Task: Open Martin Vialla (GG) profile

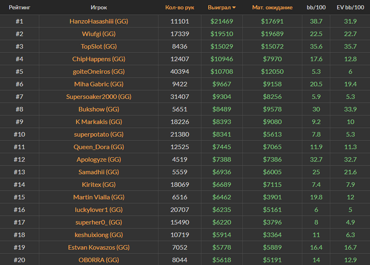Action: (x=99, y=197)
